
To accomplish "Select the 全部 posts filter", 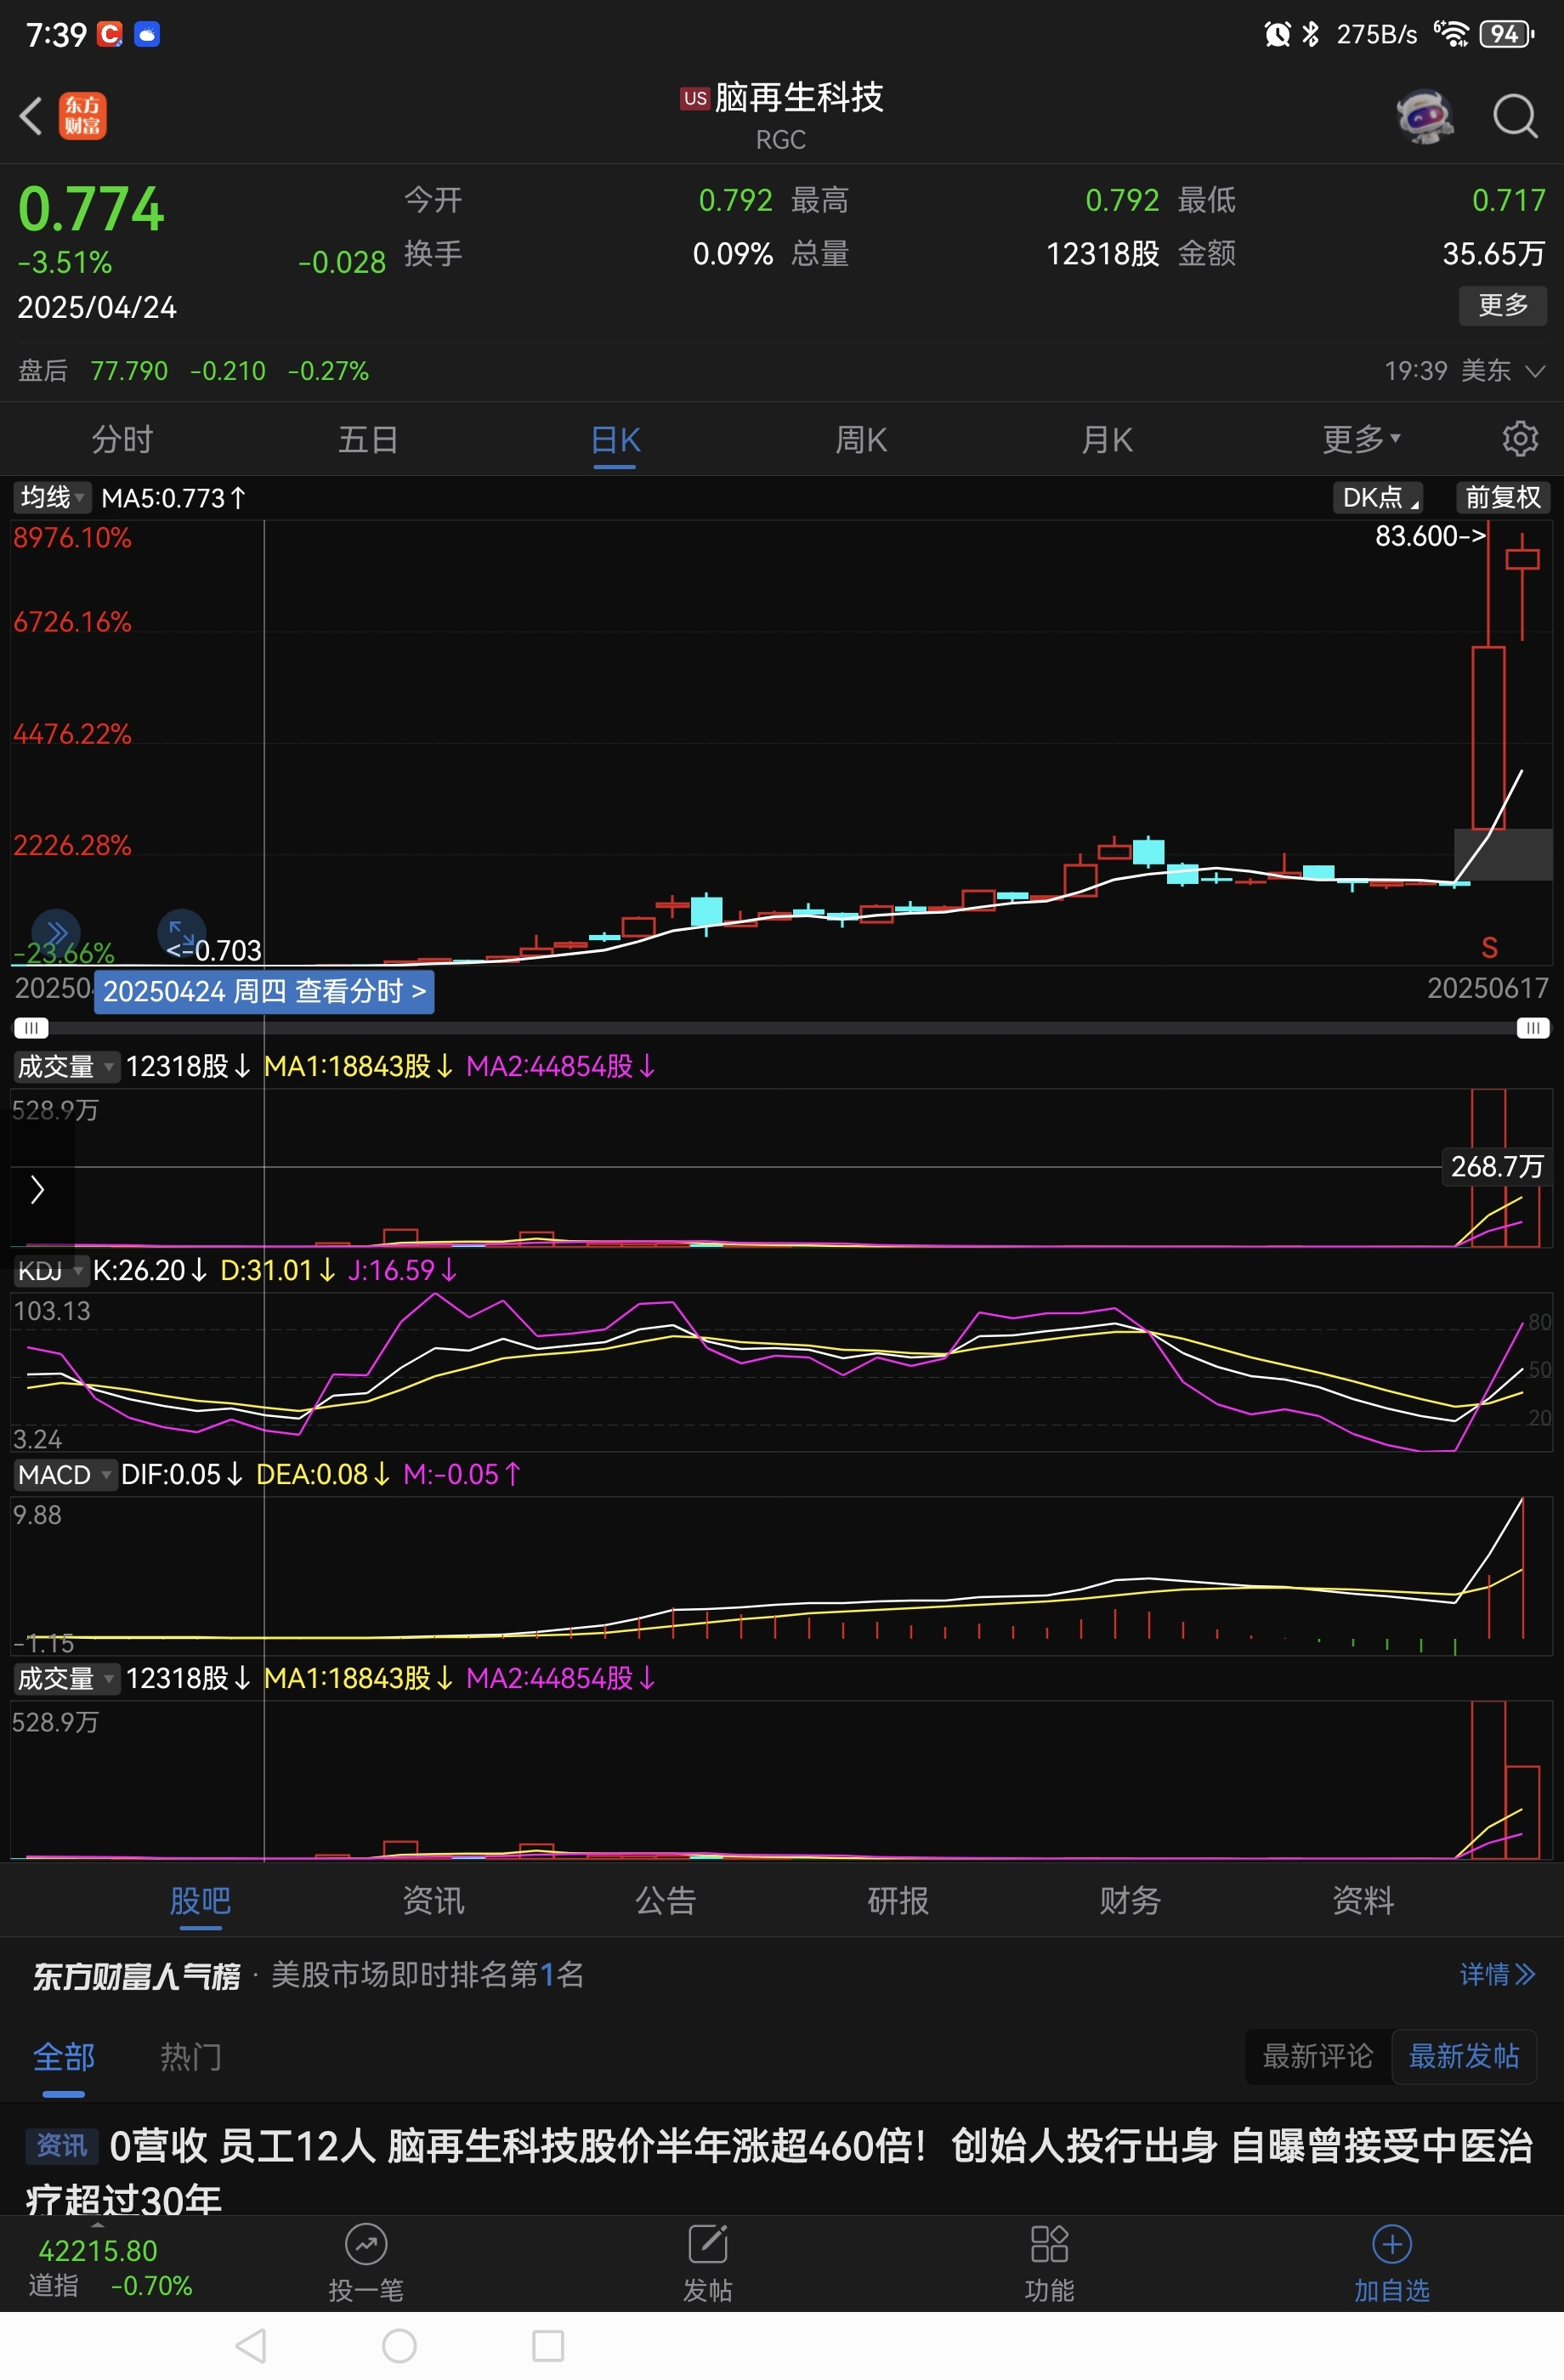I will coord(64,2056).
